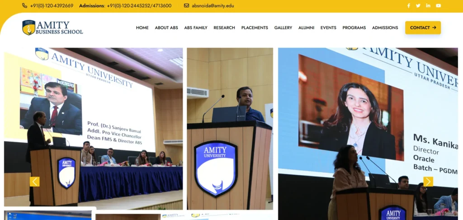The height and width of the screenshot is (220, 463).
Task: Open the YouTube icon link
Action: [439, 5]
